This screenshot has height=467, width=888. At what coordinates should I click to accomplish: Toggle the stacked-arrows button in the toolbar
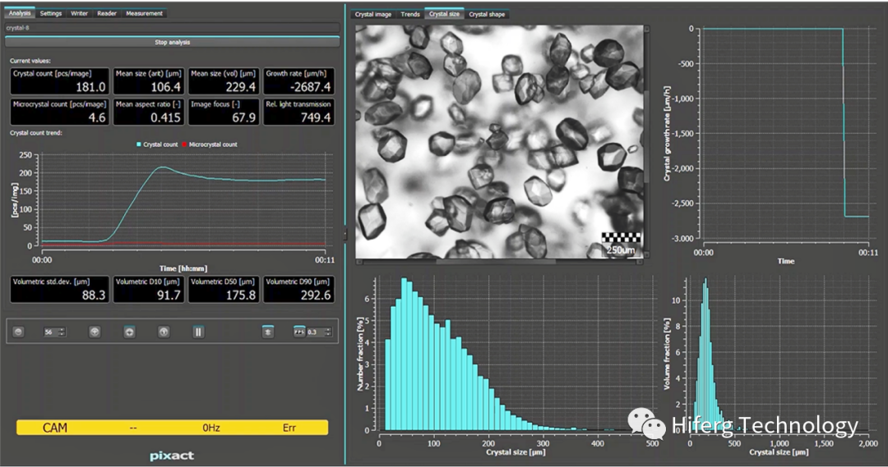pos(268,332)
